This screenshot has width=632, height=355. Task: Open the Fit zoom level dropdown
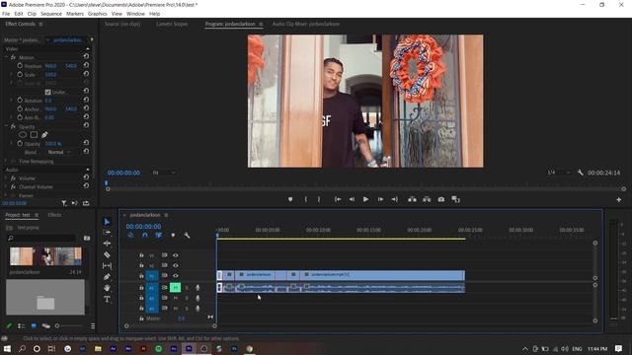tap(164, 173)
